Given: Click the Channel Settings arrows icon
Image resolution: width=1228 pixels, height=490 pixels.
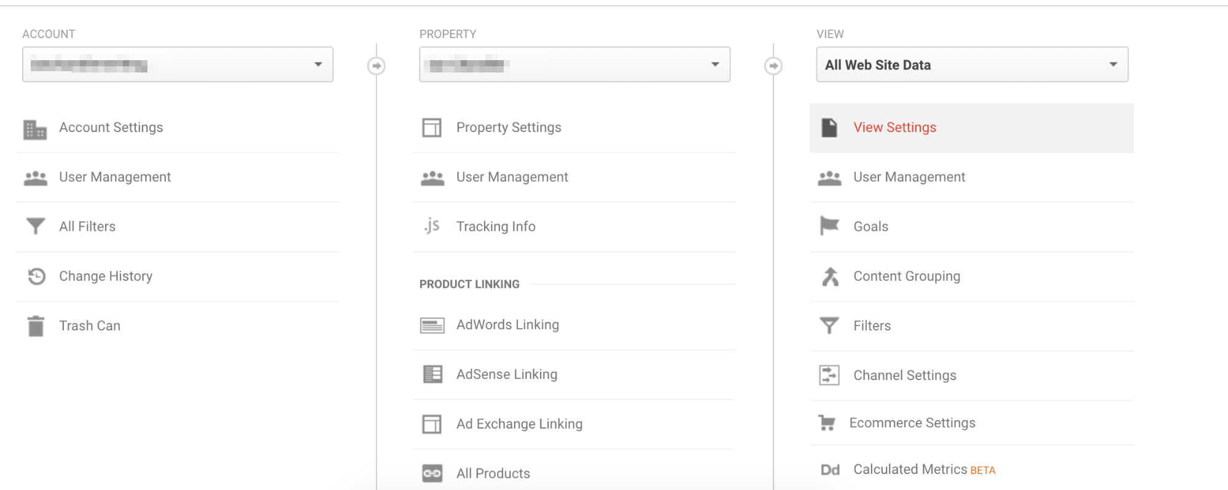Looking at the screenshot, I should (829, 375).
